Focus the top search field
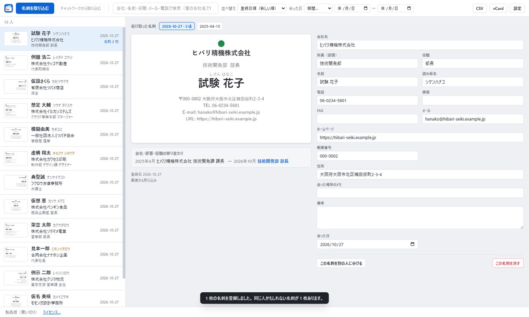 click(x=166, y=8)
